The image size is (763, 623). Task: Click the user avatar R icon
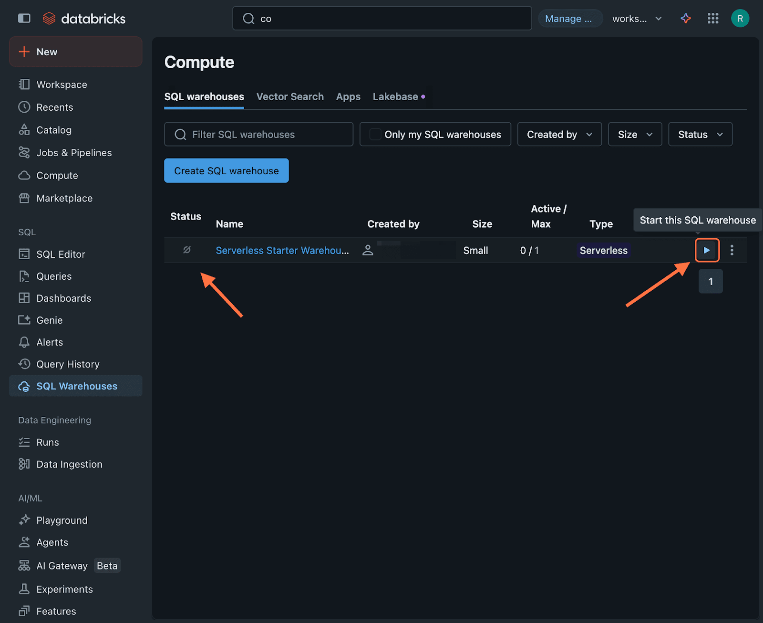pos(740,18)
